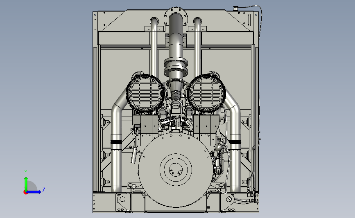
Task: Select the hanging cylinder on the engine's left side
Action: click(x=133, y=155)
